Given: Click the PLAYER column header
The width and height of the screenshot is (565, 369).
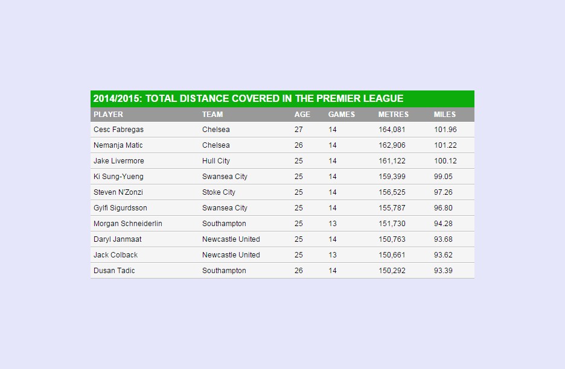Looking at the screenshot, I should 108,115.
